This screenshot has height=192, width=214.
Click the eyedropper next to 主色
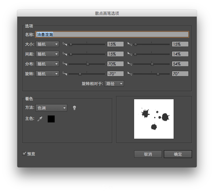click(x=40, y=119)
